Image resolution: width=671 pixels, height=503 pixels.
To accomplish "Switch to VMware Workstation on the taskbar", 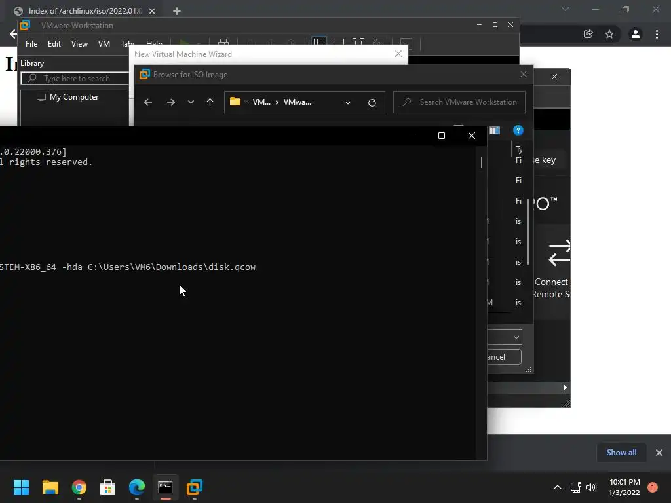I will pyautogui.click(x=194, y=487).
